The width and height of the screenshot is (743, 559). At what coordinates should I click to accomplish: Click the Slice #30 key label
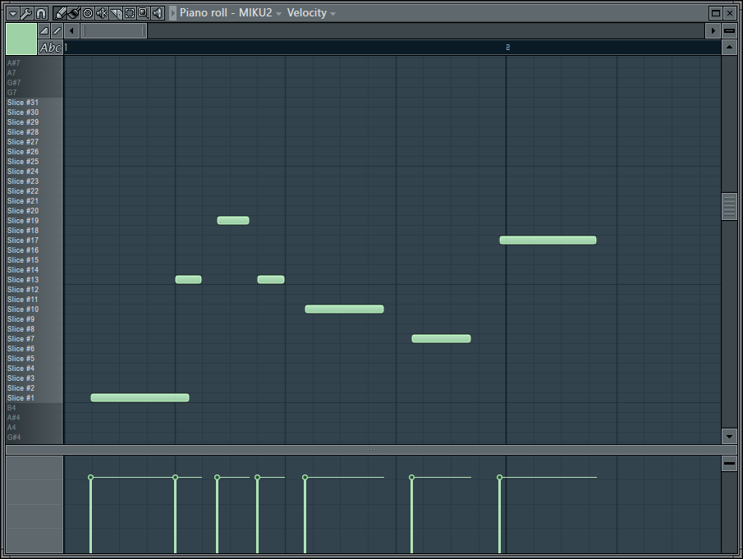(23, 112)
